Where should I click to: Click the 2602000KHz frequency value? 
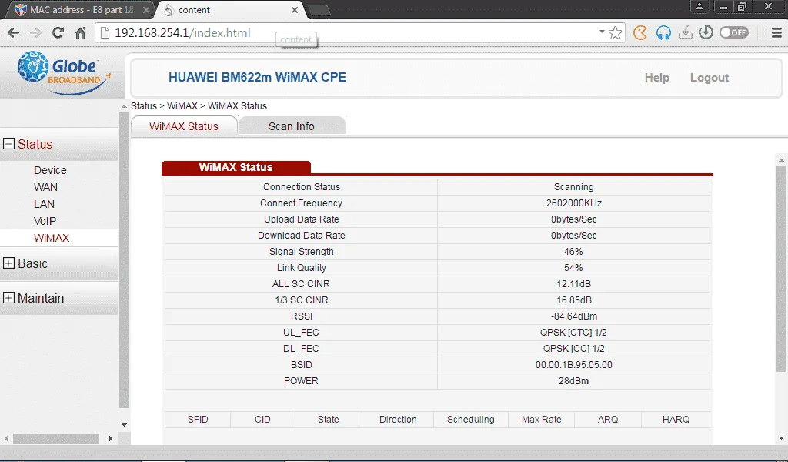click(573, 203)
